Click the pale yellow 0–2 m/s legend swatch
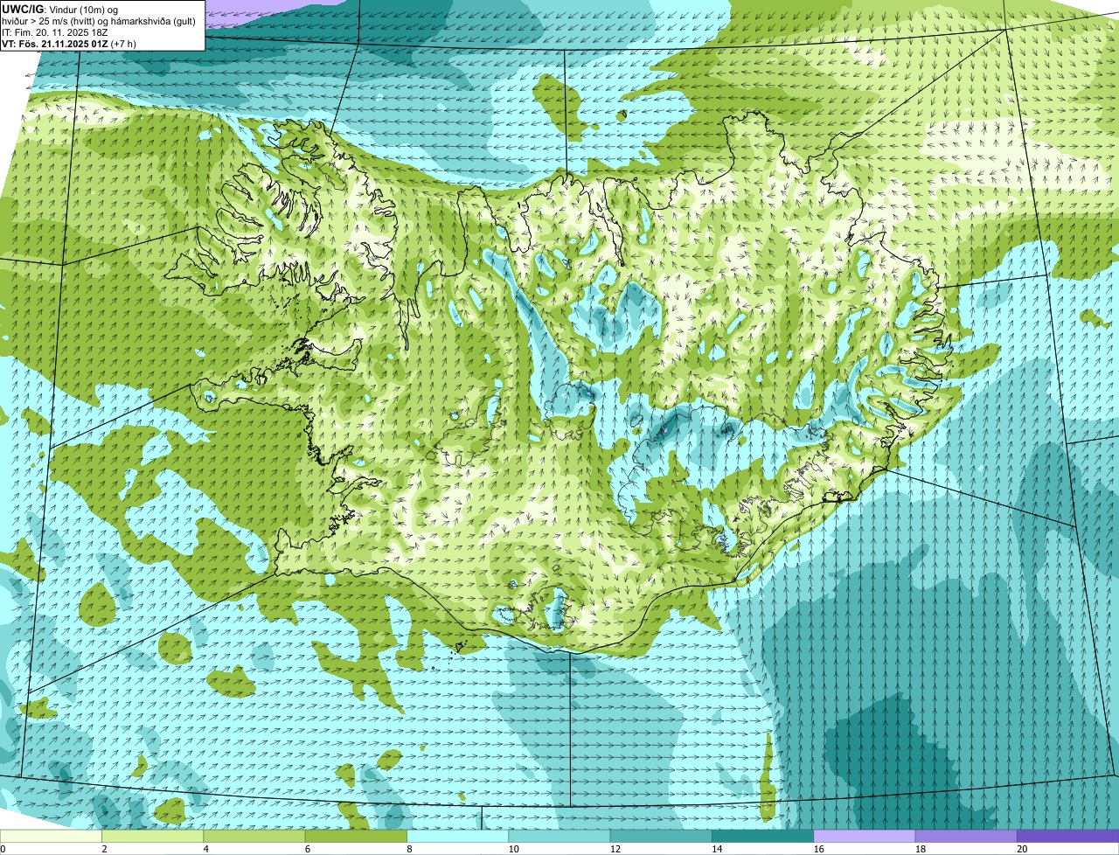Image resolution: width=1119 pixels, height=855 pixels. tap(52, 836)
